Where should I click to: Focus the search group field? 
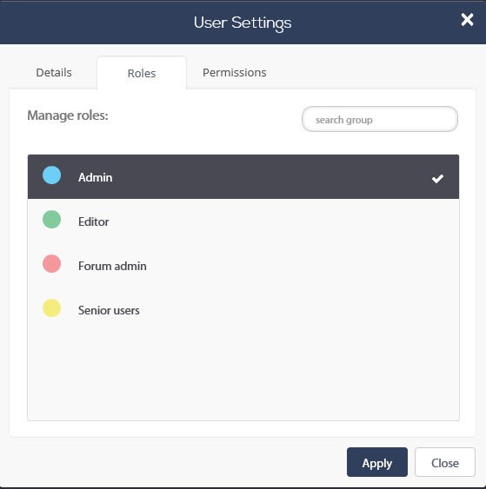[x=380, y=119]
